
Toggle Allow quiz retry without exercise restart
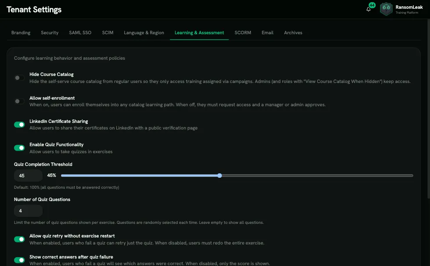coord(19,239)
